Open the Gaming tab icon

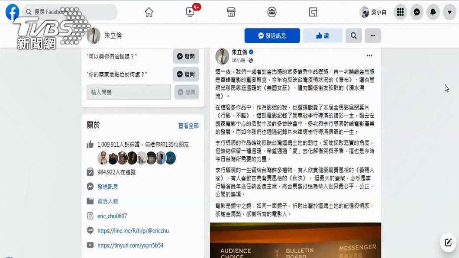point(313,12)
